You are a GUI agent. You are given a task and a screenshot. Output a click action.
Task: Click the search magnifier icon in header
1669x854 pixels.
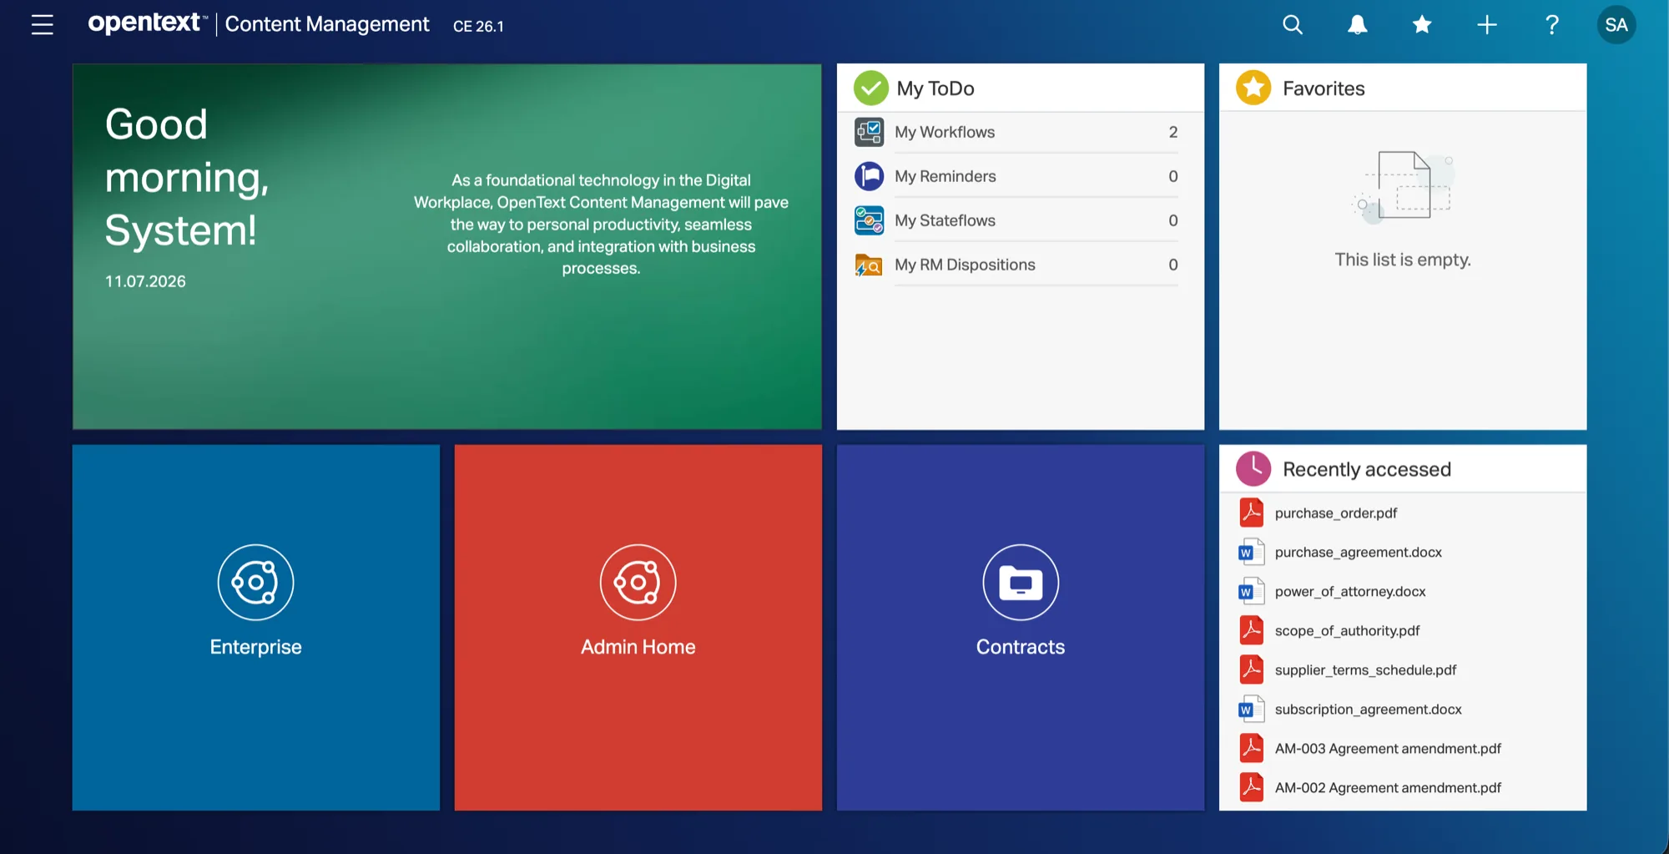coord(1293,25)
